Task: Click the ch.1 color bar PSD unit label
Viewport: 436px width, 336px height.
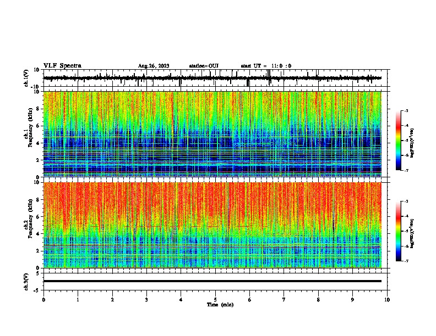Action: [412, 143]
